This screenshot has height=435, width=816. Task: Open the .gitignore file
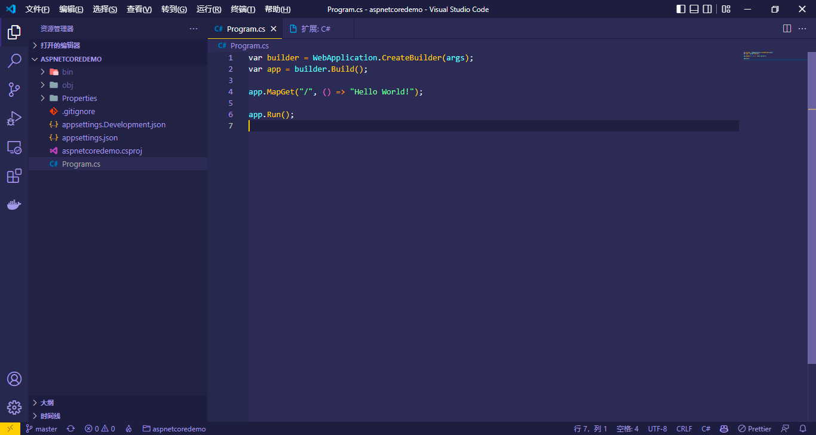click(x=118, y=111)
